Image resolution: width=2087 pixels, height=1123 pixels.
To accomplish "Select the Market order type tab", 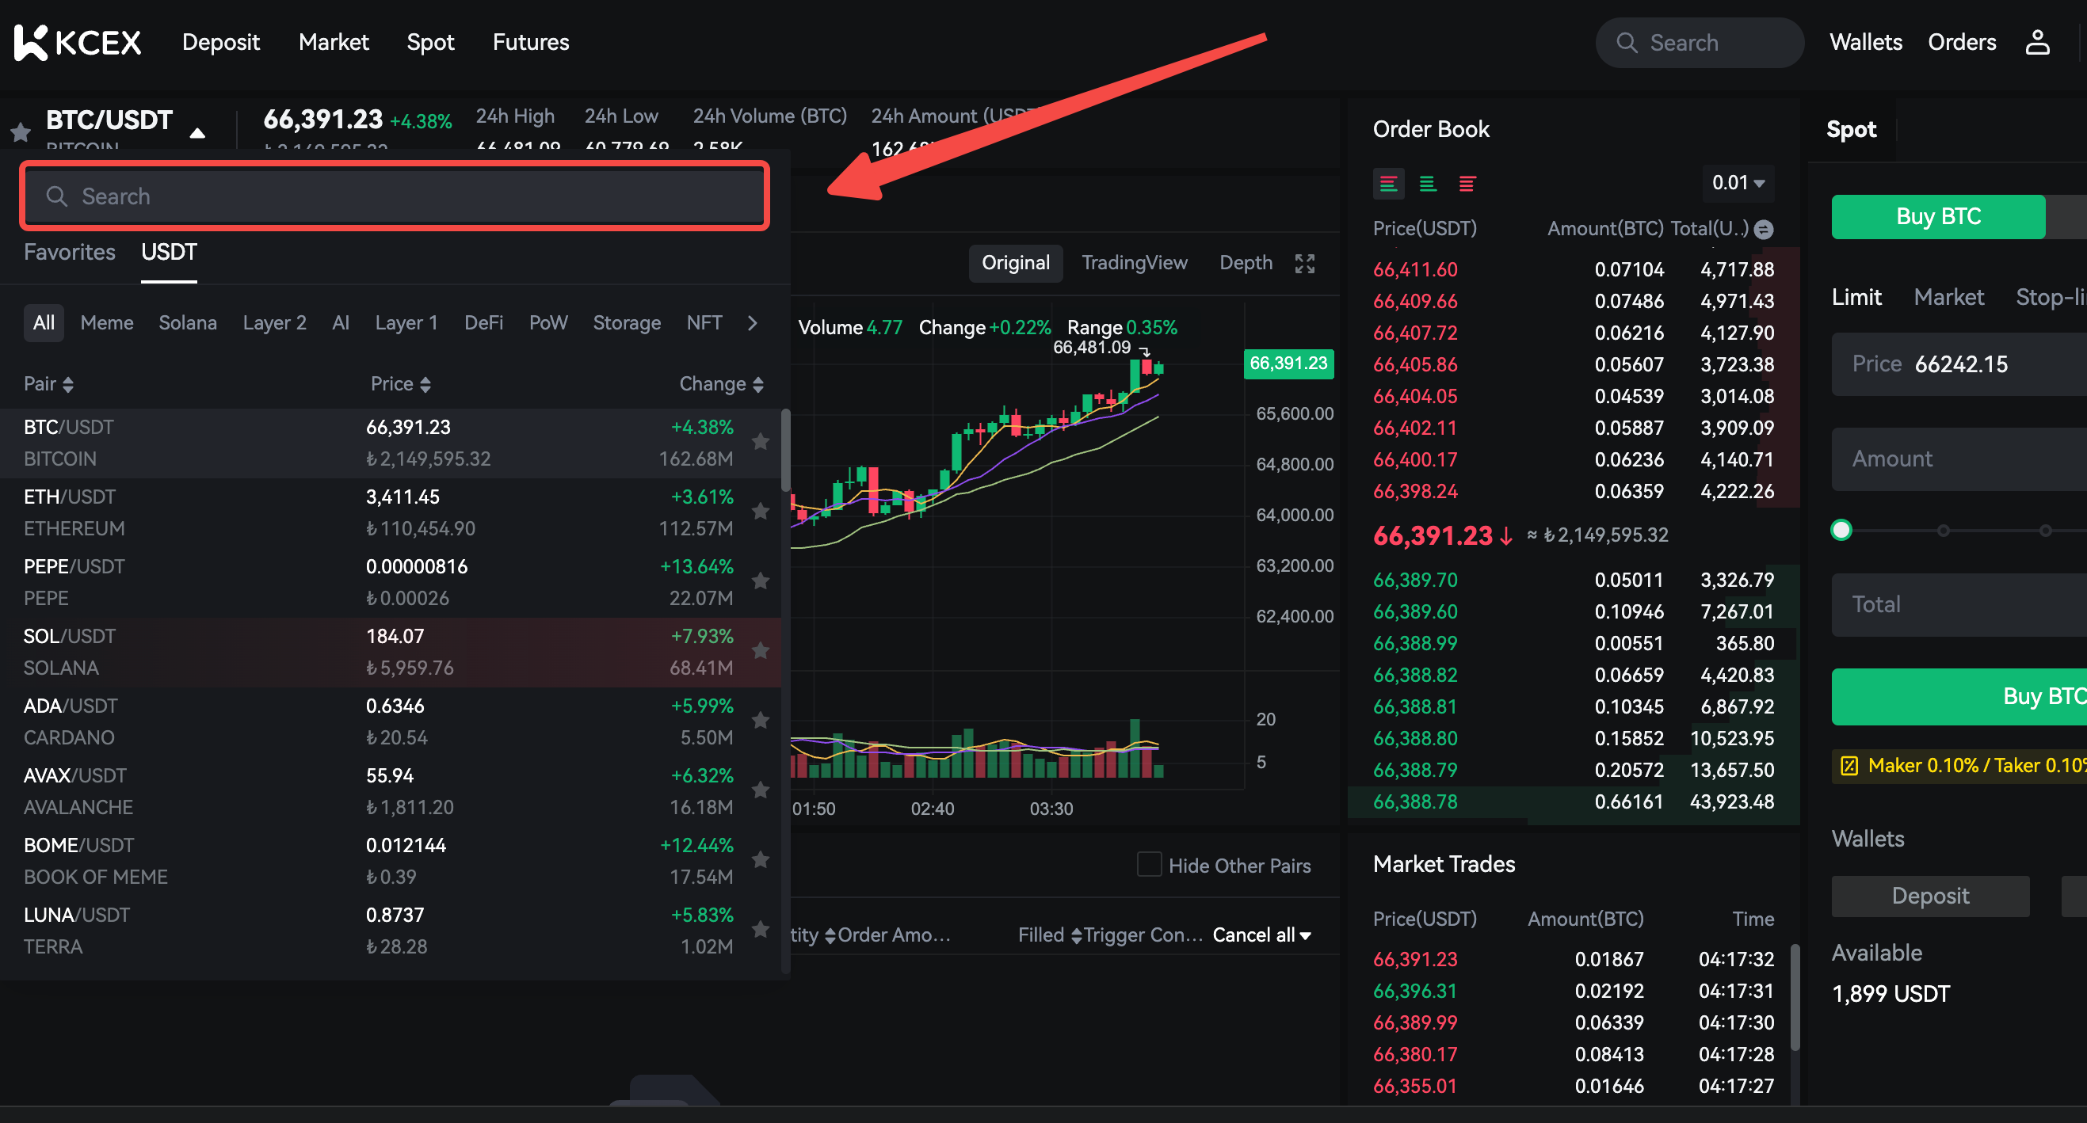I will pyautogui.click(x=1948, y=297).
